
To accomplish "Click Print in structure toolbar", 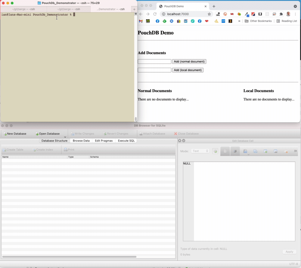I will 69,150.
